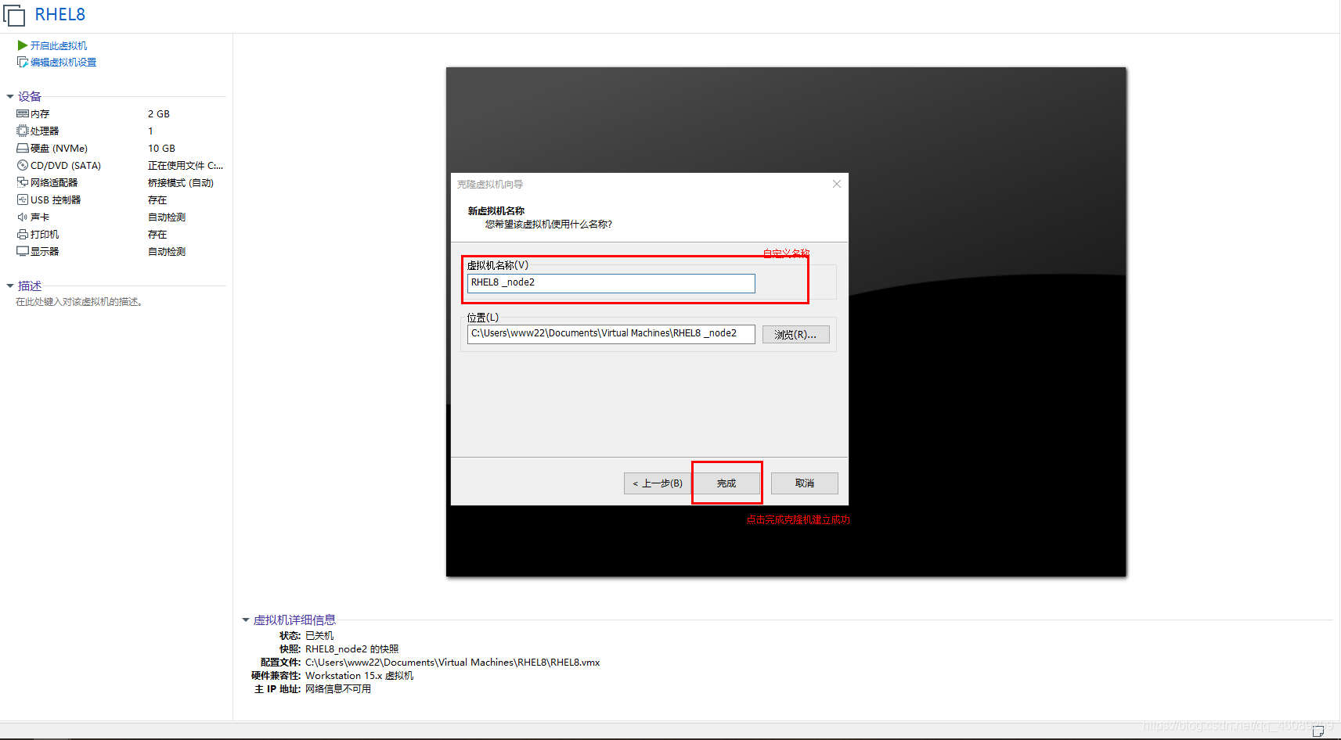Collapse the 描述 description section
The height and width of the screenshot is (740, 1341).
[x=10, y=286]
